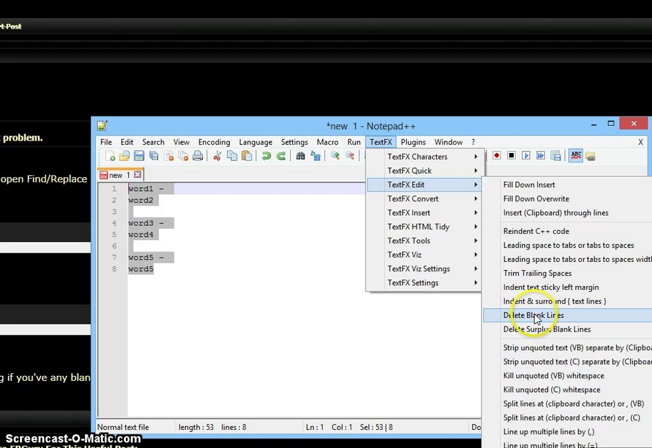The image size is (652, 448).
Task: Click the folder link icon after spell check
Action: click(x=590, y=156)
